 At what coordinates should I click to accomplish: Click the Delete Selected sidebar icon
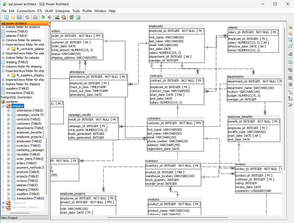tap(290, 54)
